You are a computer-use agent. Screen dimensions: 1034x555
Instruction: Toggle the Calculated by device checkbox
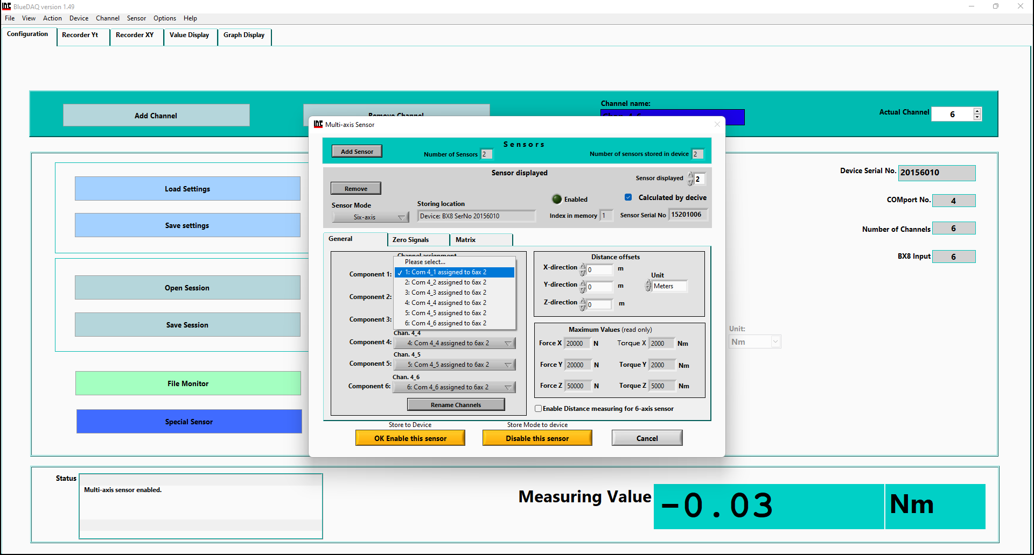point(628,197)
